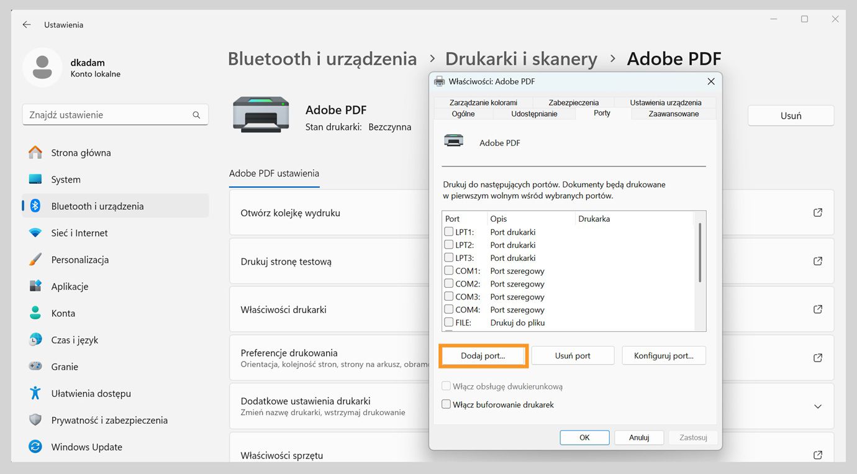This screenshot has width=857, height=474.
Task: Select Personalizacja in the settings sidebar
Action: point(89,259)
